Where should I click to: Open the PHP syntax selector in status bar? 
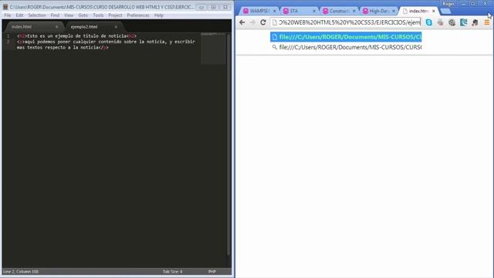click(212, 271)
